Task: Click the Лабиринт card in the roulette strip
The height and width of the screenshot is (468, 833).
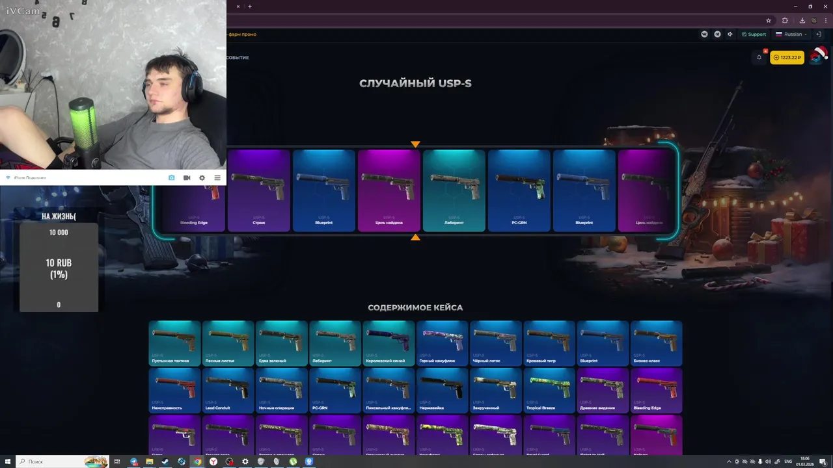Action: click(454, 190)
